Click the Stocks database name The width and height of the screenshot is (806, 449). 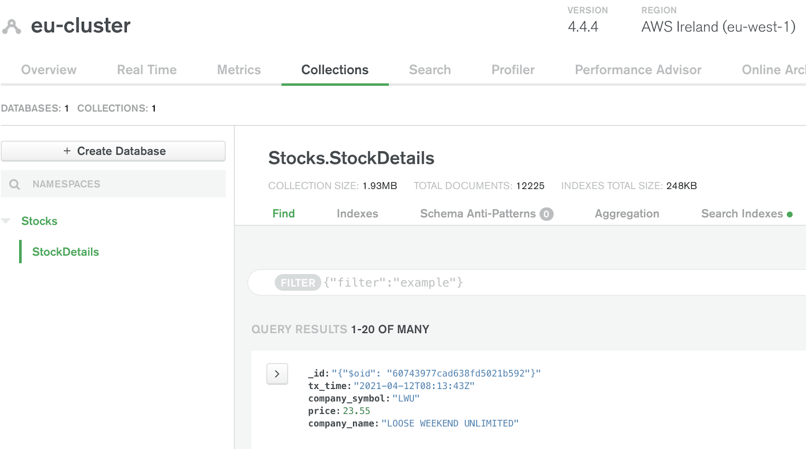39,221
